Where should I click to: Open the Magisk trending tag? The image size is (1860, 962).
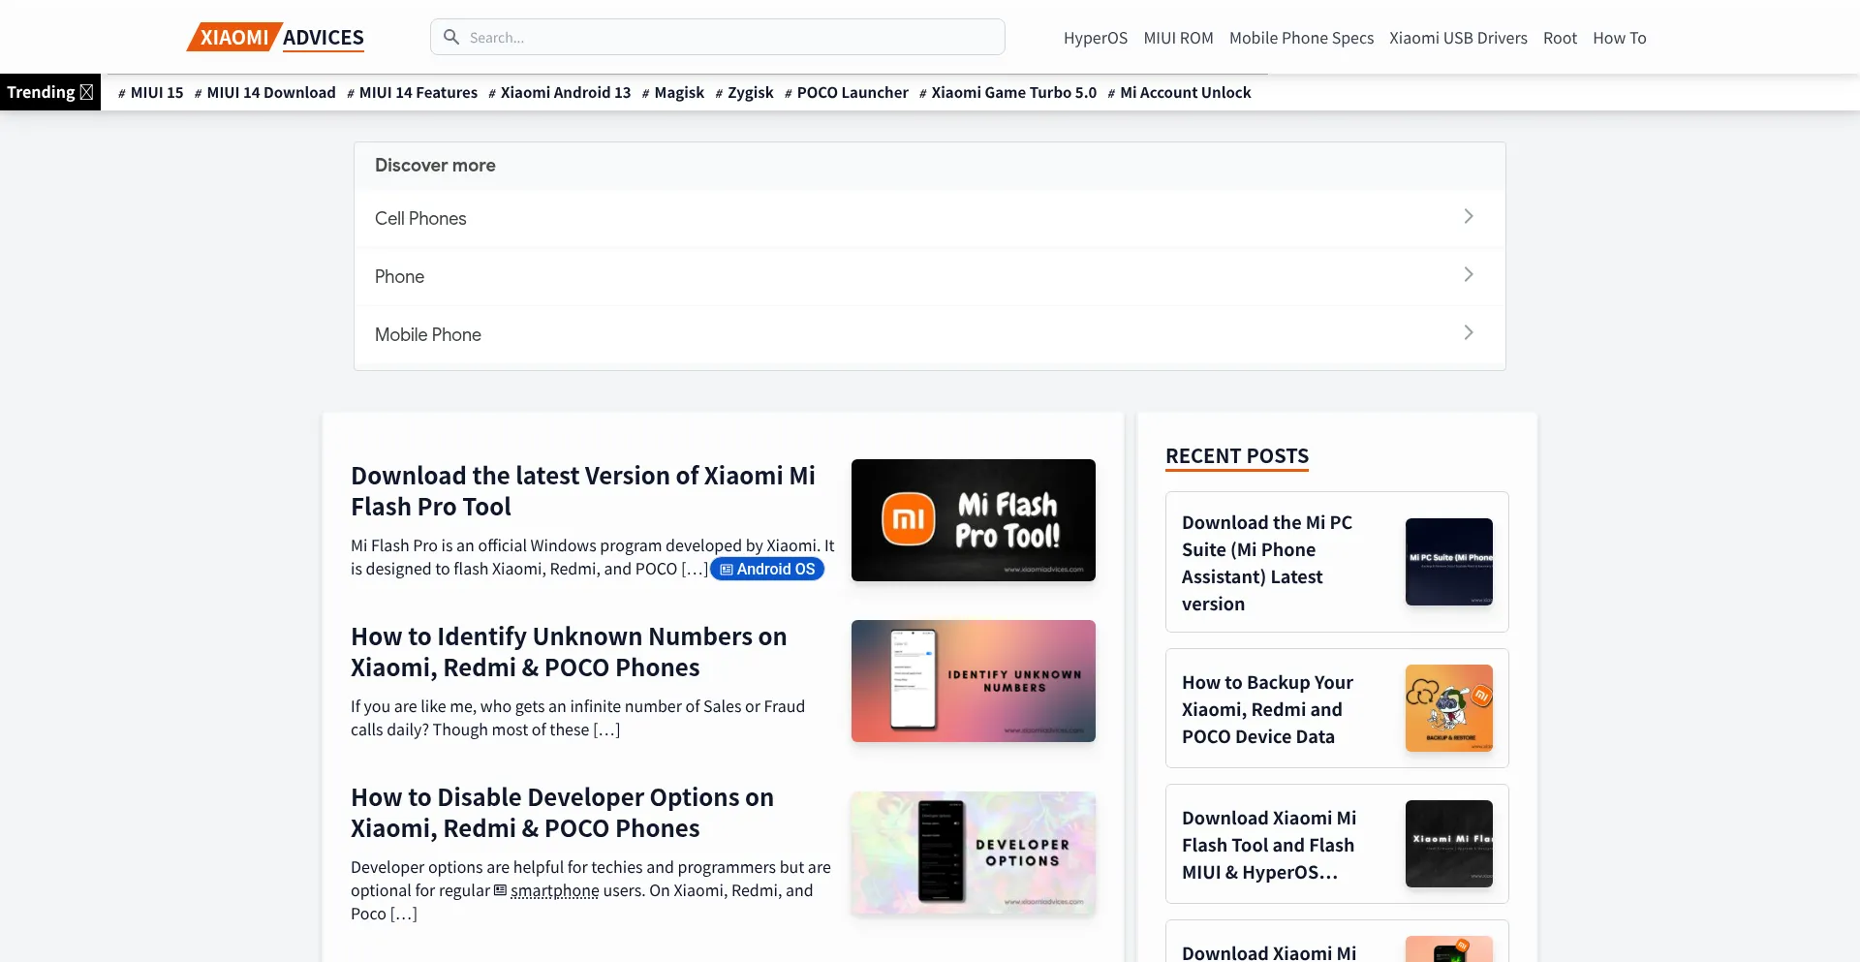673,93
